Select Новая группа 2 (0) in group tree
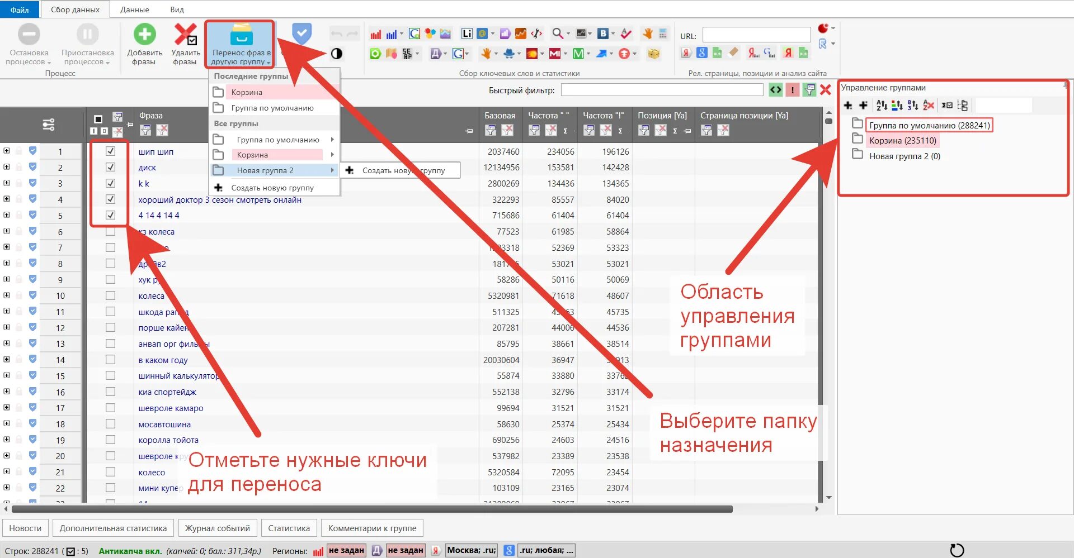This screenshot has height=558, width=1074. 905,156
